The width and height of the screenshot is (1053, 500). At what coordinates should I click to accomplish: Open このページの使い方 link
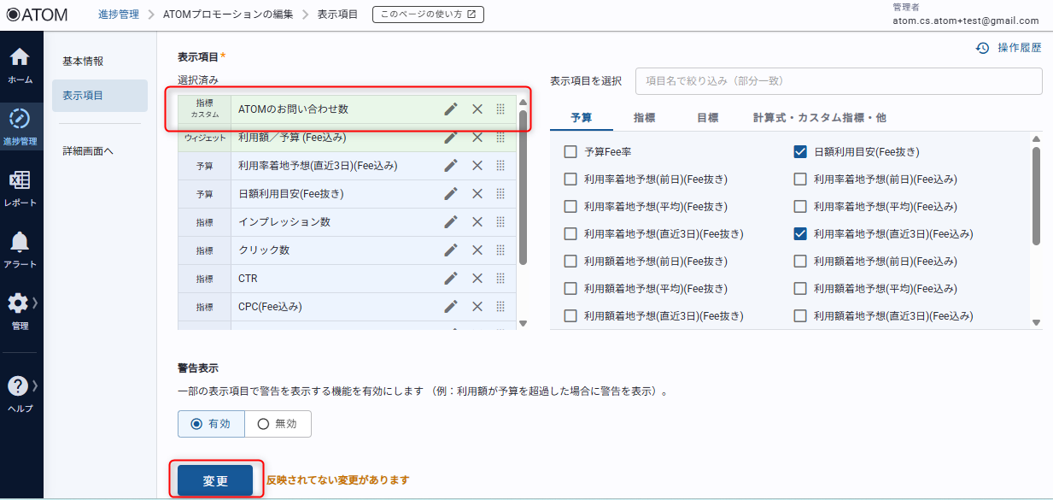428,15
